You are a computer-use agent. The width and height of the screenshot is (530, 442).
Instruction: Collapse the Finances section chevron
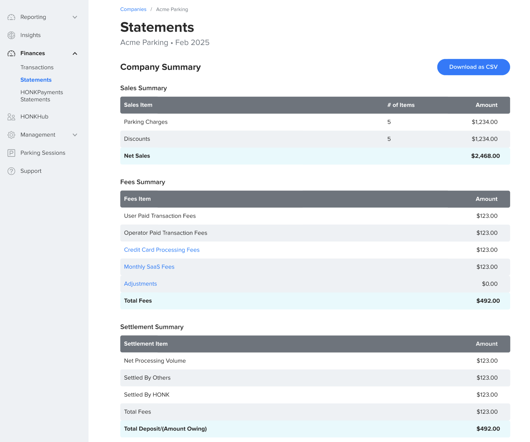[75, 53]
